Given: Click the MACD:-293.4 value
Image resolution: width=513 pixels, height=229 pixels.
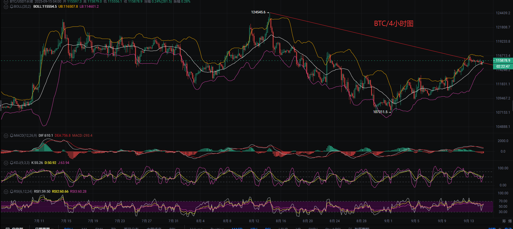Looking at the screenshot, I should coord(82,136).
